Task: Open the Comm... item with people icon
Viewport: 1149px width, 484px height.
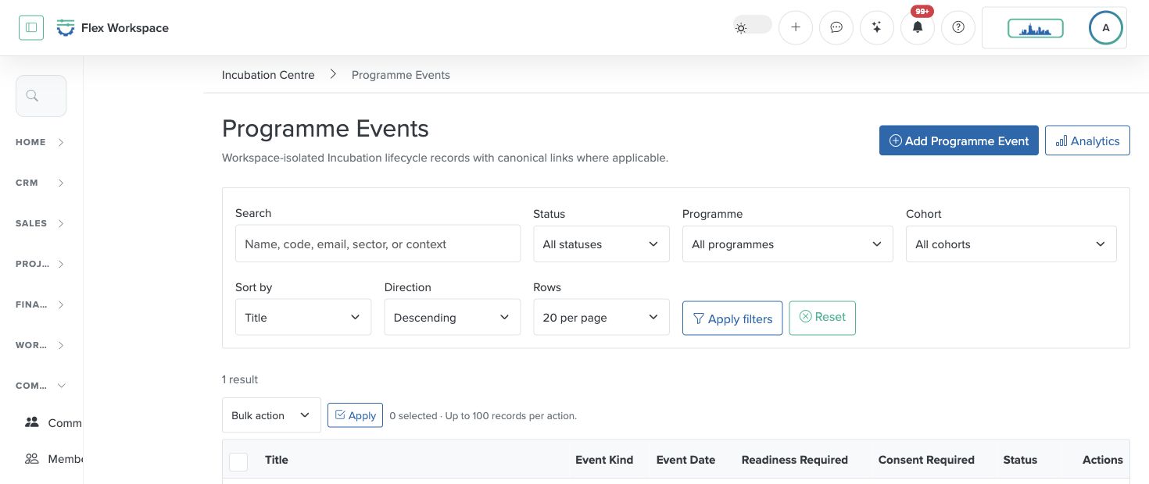Action: [x=53, y=422]
